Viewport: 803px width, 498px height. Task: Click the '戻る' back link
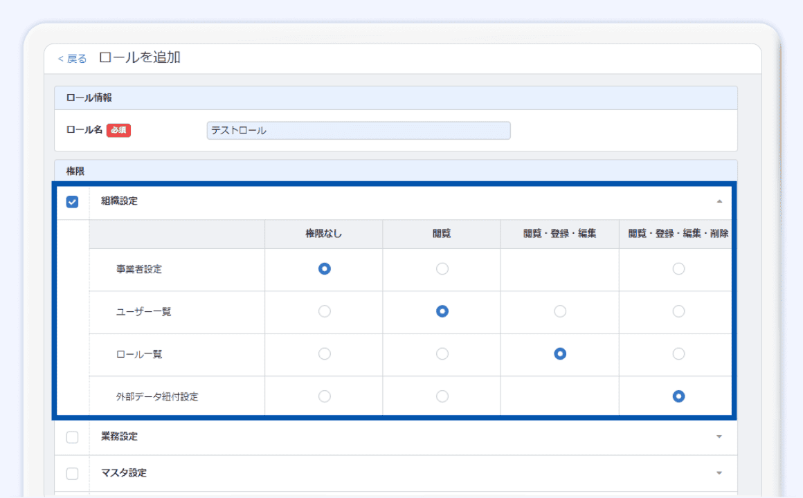[73, 59]
